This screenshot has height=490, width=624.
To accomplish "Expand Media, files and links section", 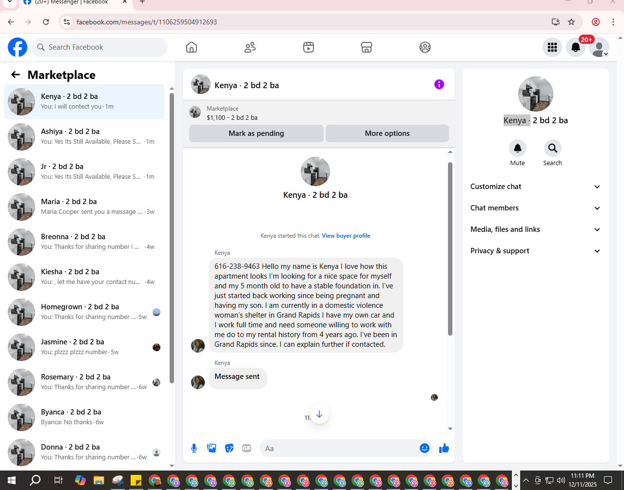I will click(535, 229).
